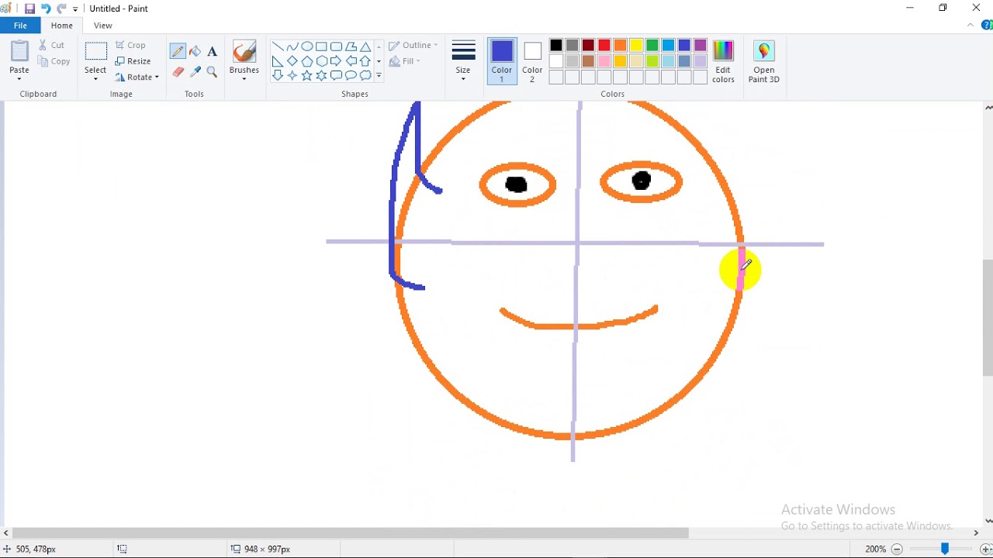
Task: Select the Eraser tool
Action: click(178, 72)
